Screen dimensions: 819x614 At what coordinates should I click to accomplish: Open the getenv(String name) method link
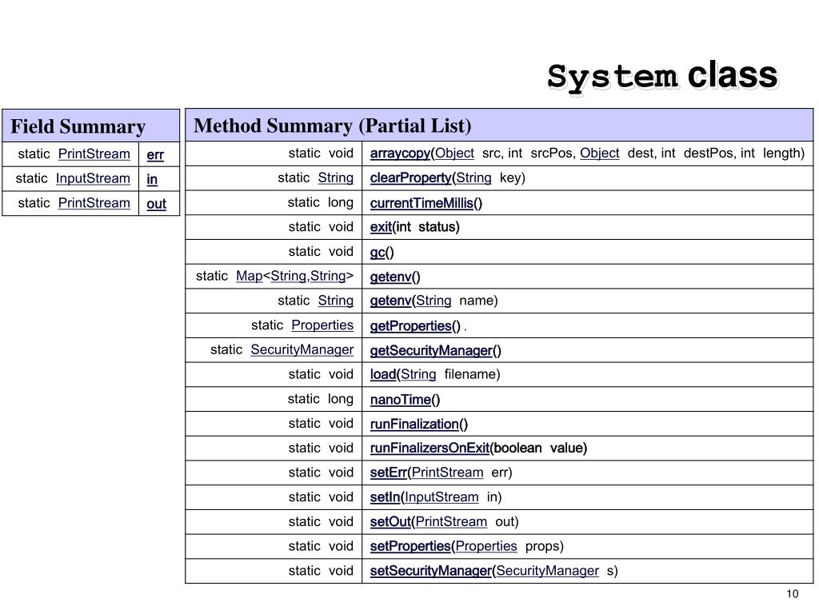coord(390,301)
